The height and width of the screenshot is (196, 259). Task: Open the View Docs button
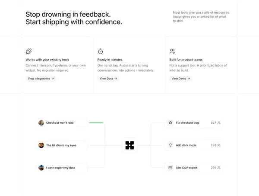(x=108, y=79)
